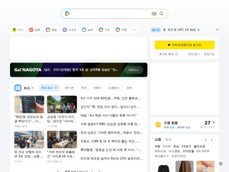Click the 대회뉴스 button on the banner
This screenshot has width=229, height=172.
coord(134,70)
